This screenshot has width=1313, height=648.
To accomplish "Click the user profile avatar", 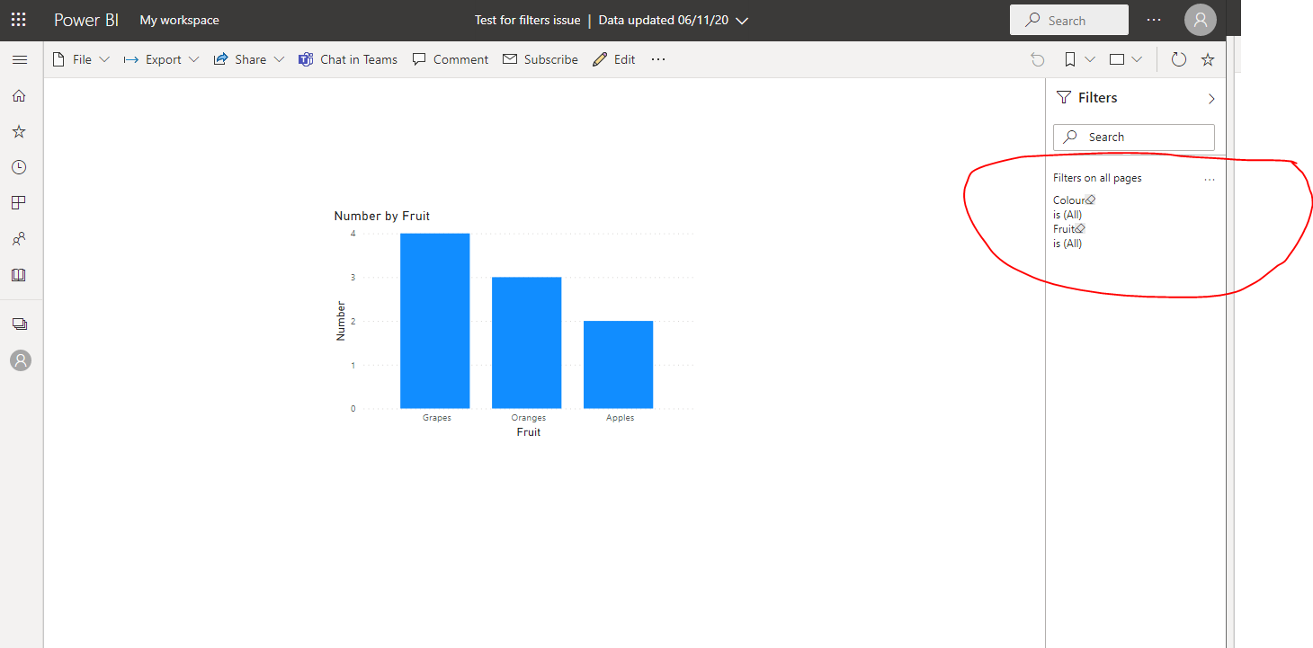I will (1201, 20).
